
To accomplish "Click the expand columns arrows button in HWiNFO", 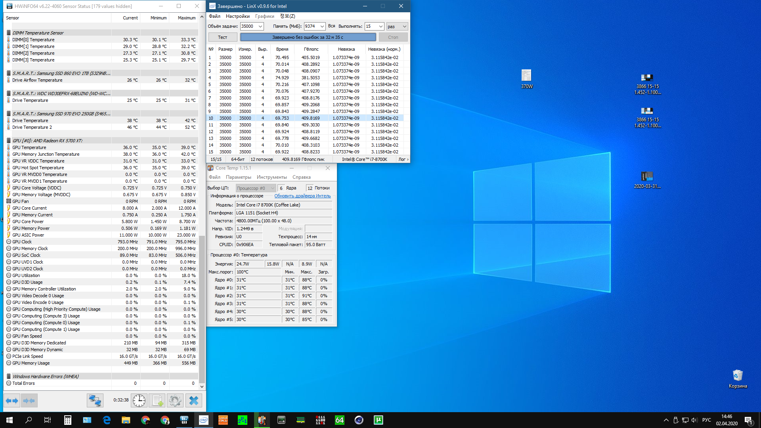I will (12, 401).
